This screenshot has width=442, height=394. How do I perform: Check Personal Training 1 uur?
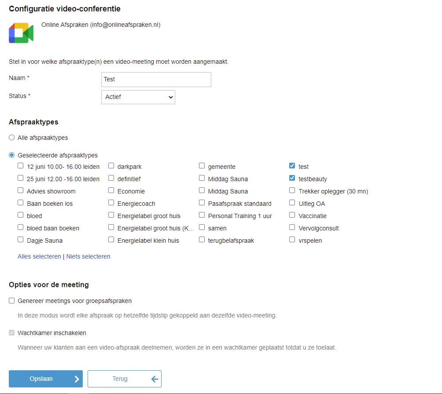point(202,215)
